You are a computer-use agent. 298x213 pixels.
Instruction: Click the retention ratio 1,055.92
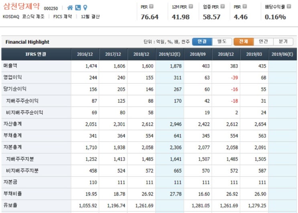coord(88,206)
